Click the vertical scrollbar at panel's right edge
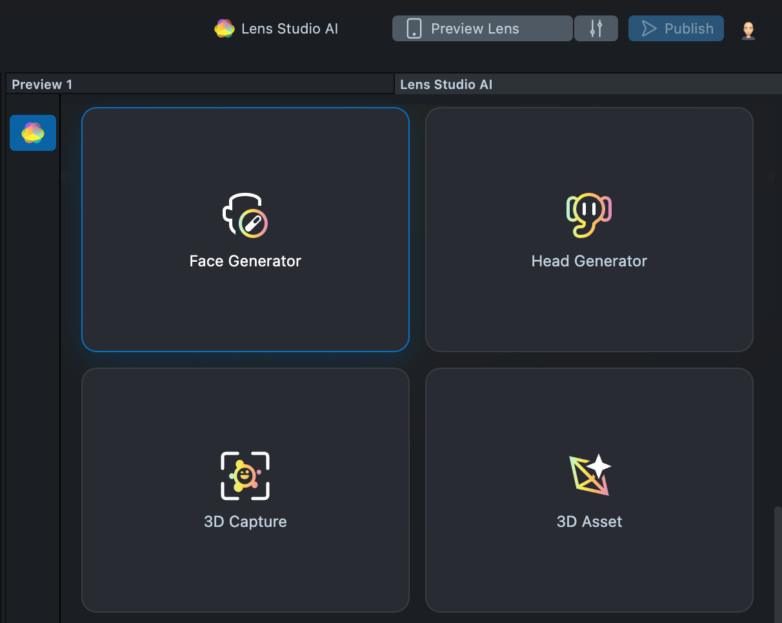The image size is (782, 623). (777, 561)
